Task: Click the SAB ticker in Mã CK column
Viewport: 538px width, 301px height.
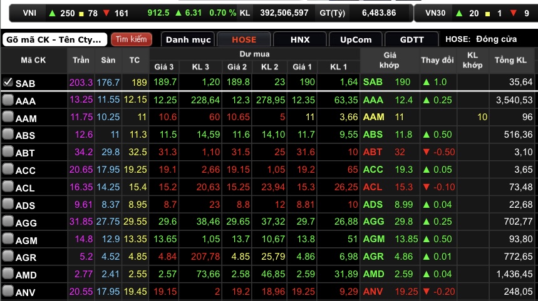Action: point(25,83)
